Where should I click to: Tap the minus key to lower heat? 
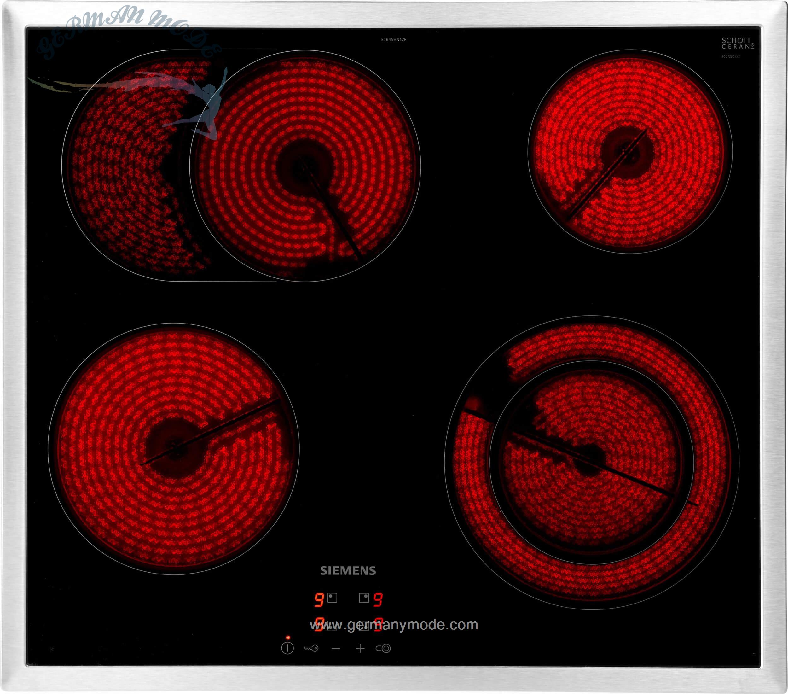tap(336, 649)
